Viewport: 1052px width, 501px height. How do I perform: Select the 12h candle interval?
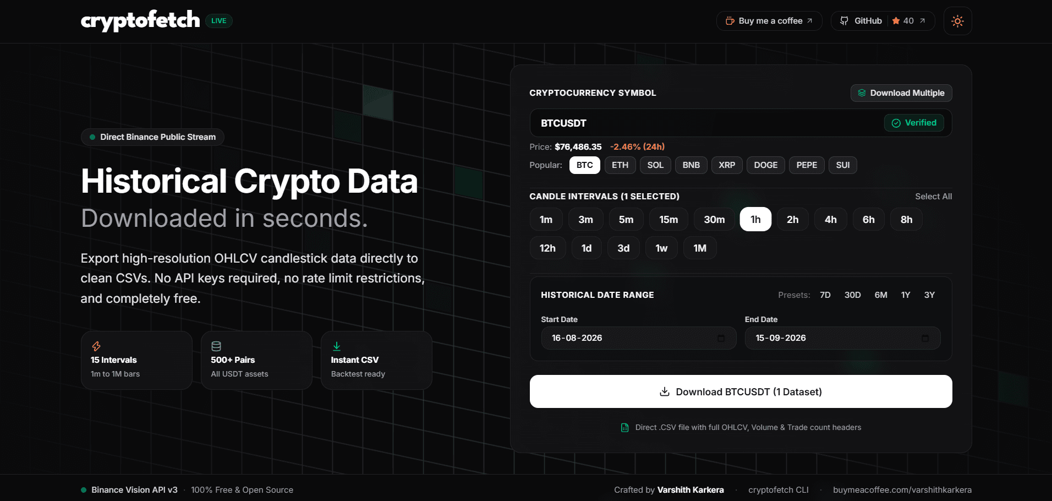pos(547,248)
